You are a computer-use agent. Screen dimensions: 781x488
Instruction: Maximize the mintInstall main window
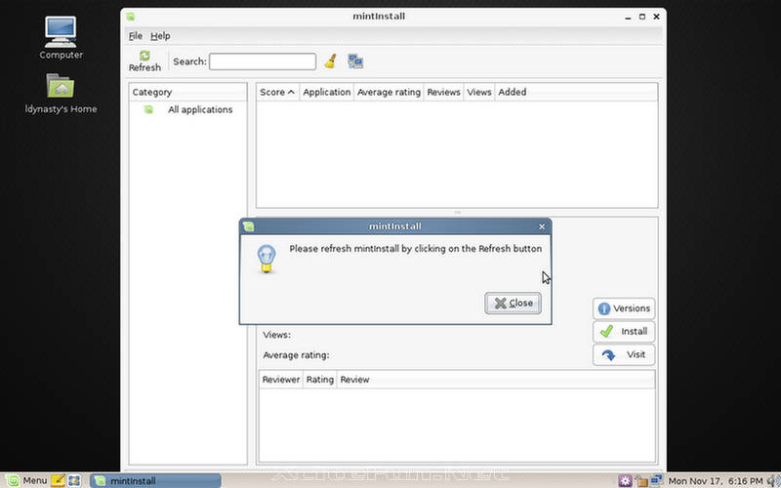(642, 17)
